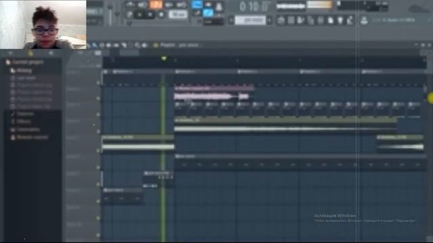Viewport: 433px width, 243px height.
Task: Select the Mute tool in playlist toolbar
Action: [x=109, y=45]
